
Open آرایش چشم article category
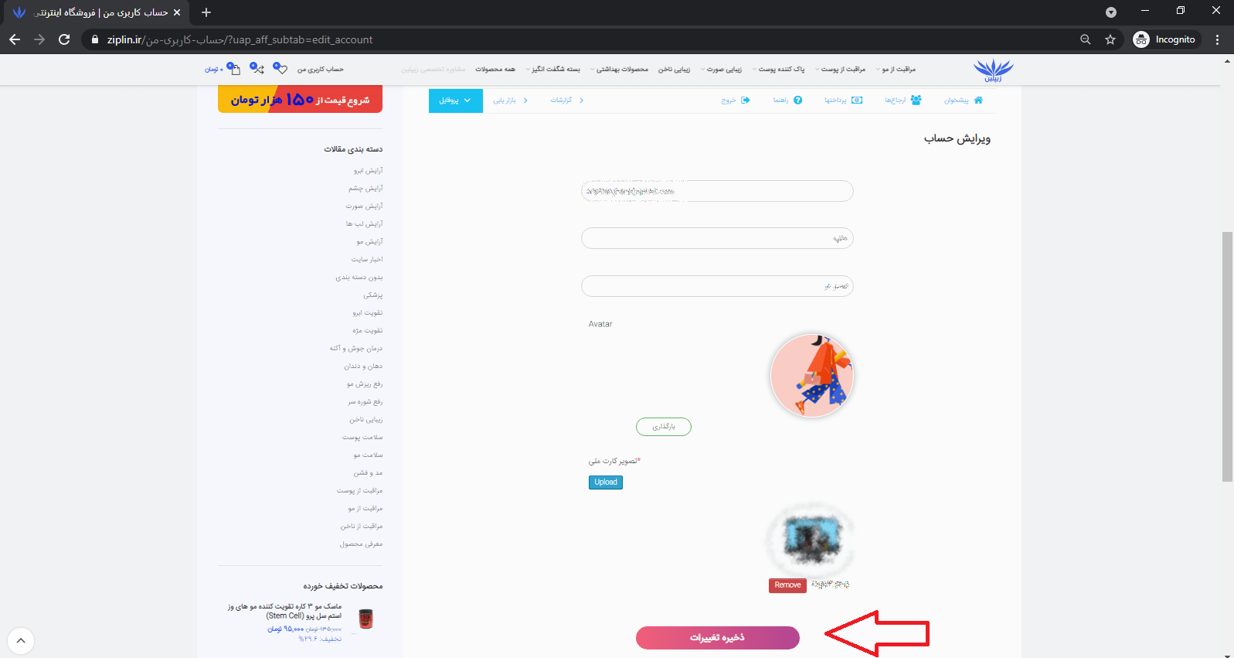point(365,189)
